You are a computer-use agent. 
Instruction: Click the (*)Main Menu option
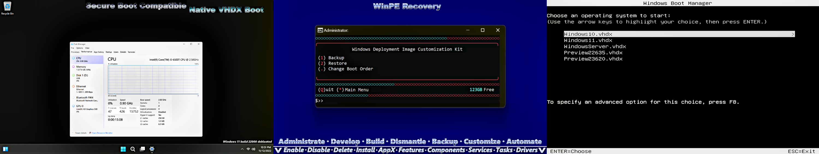point(353,90)
